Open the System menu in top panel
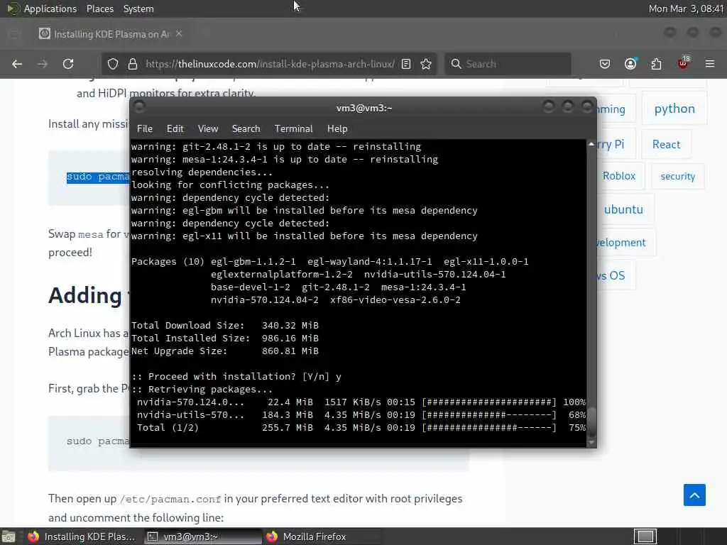The image size is (727, 545). coord(138,9)
